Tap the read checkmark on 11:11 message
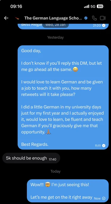 tap(104, 145)
